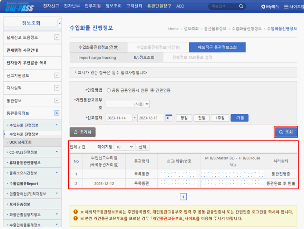The width and height of the screenshot is (304, 229).
Task: Click the 선택 button
Action: click(x=142, y=147)
